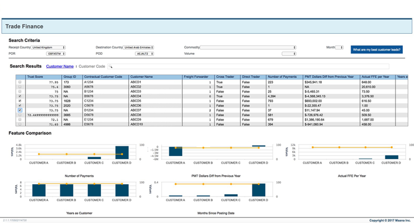414x223 pixels.
Task: Open the Month dropdown
Action: point(339,48)
